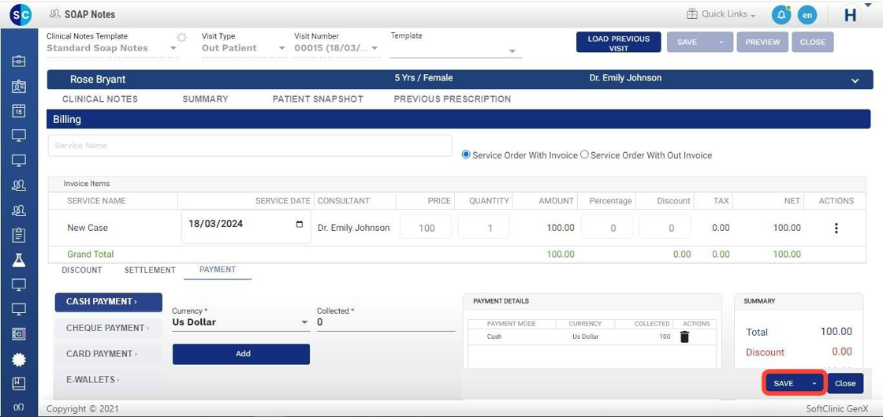
Task: Click the template settings gear icon
Action: coord(181,38)
